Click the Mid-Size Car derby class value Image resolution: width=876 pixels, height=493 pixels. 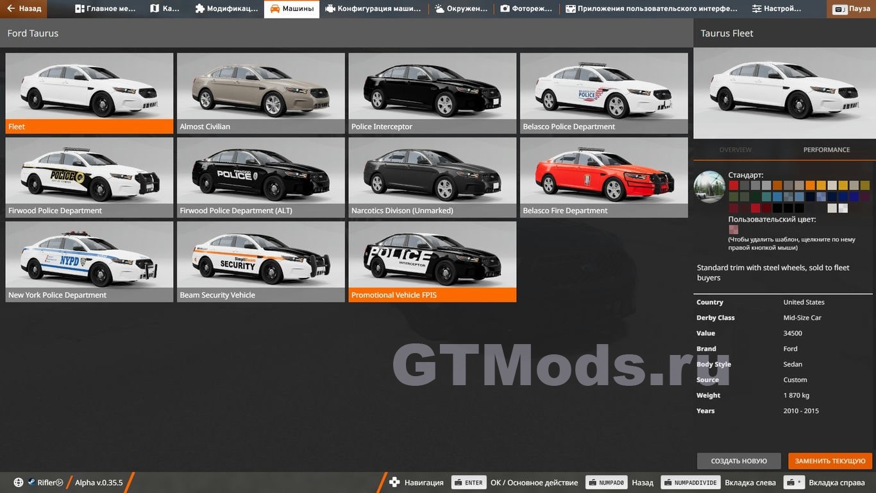click(802, 318)
